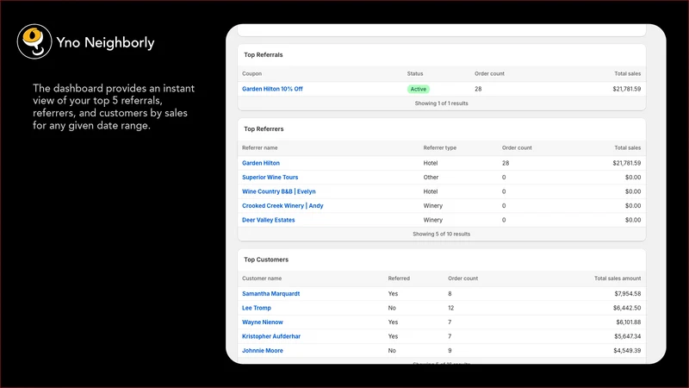689x388 pixels.
Task: Open the Deer Valley Estates referrer
Action: 268,220
